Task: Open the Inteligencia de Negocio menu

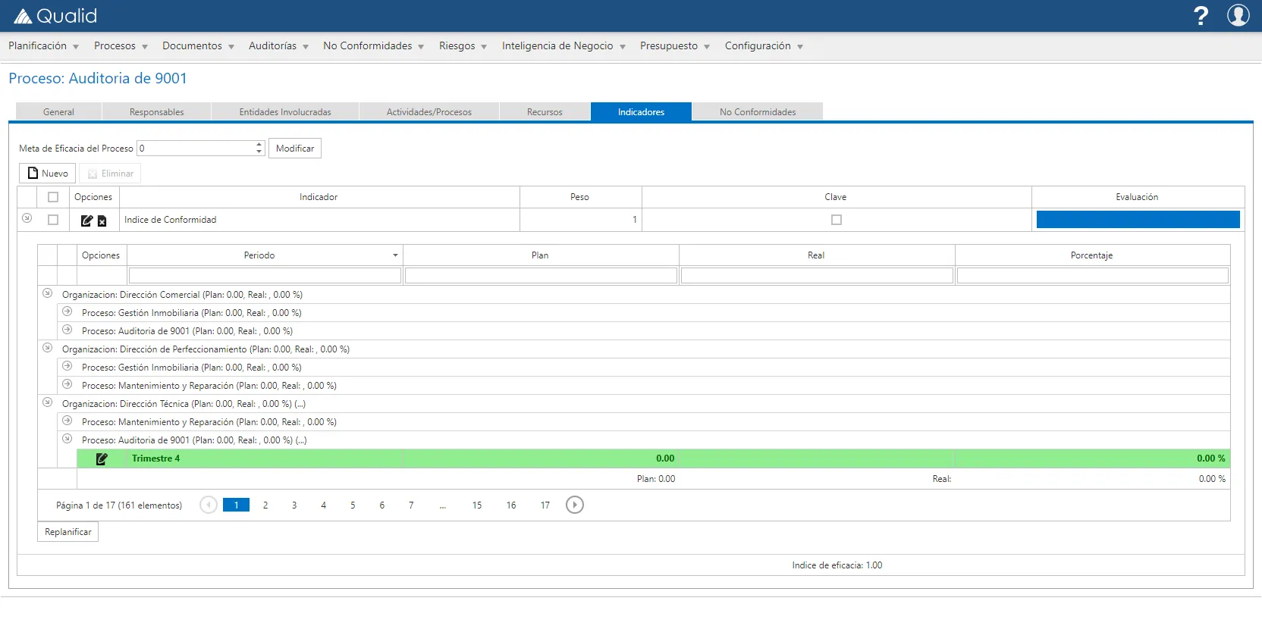Action: pyautogui.click(x=564, y=46)
